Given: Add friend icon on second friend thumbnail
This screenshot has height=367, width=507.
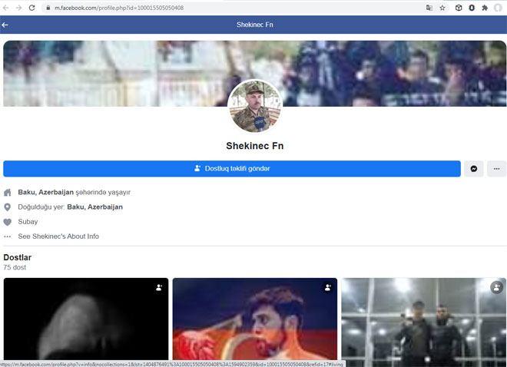Looking at the screenshot, I should pyautogui.click(x=328, y=287).
